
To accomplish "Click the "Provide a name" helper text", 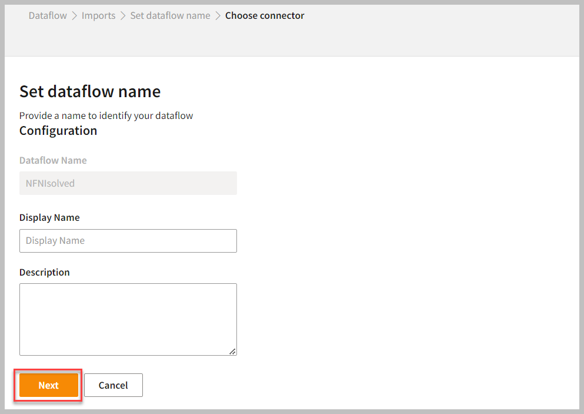I will coord(106,115).
